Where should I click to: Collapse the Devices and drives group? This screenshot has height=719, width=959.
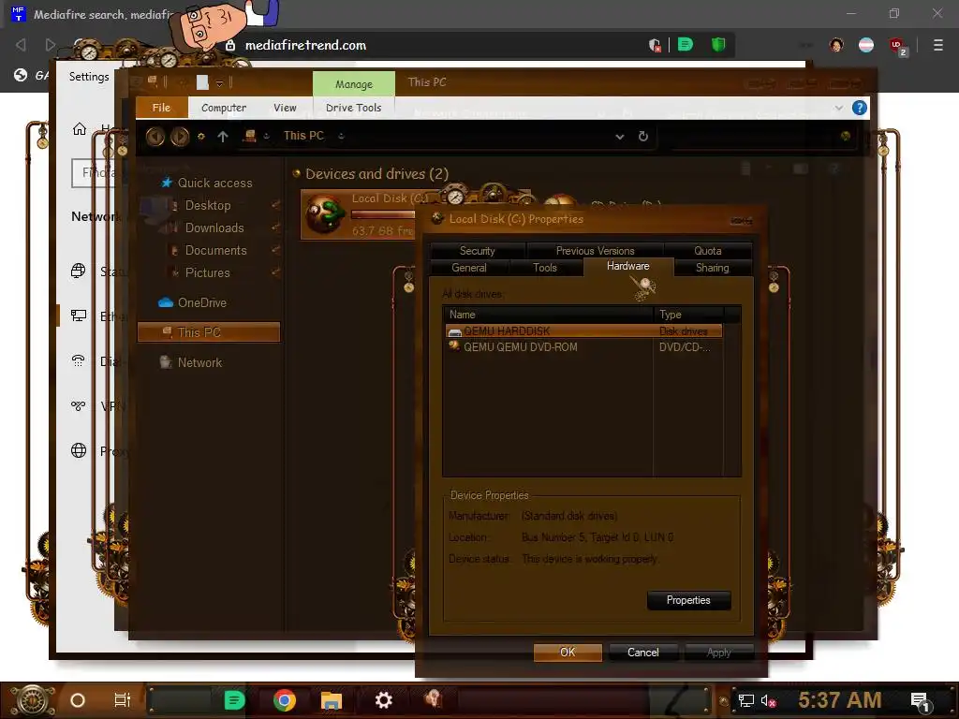tap(297, 173)
